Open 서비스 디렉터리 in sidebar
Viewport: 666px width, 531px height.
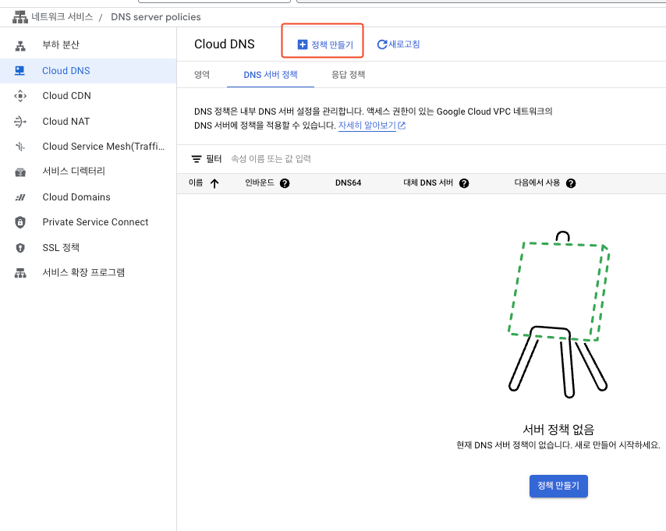[x=73, y=172]
